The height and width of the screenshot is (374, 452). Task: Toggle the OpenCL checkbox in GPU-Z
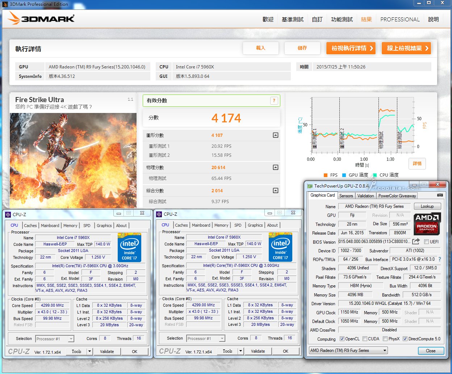(x=342, y=339)
